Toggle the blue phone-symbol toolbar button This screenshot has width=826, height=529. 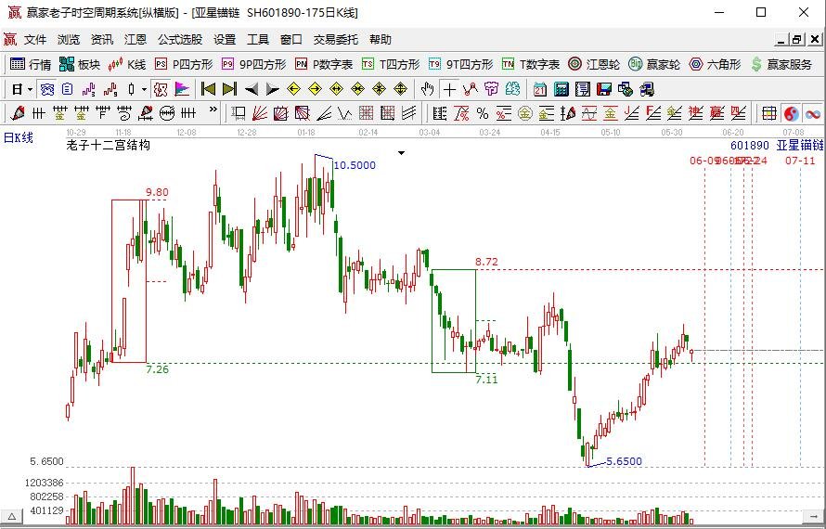(x=47, y=89)
